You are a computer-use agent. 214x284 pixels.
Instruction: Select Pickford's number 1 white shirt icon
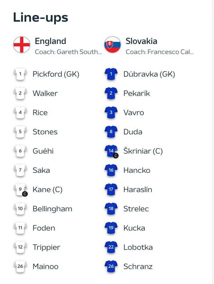(20, 74)
